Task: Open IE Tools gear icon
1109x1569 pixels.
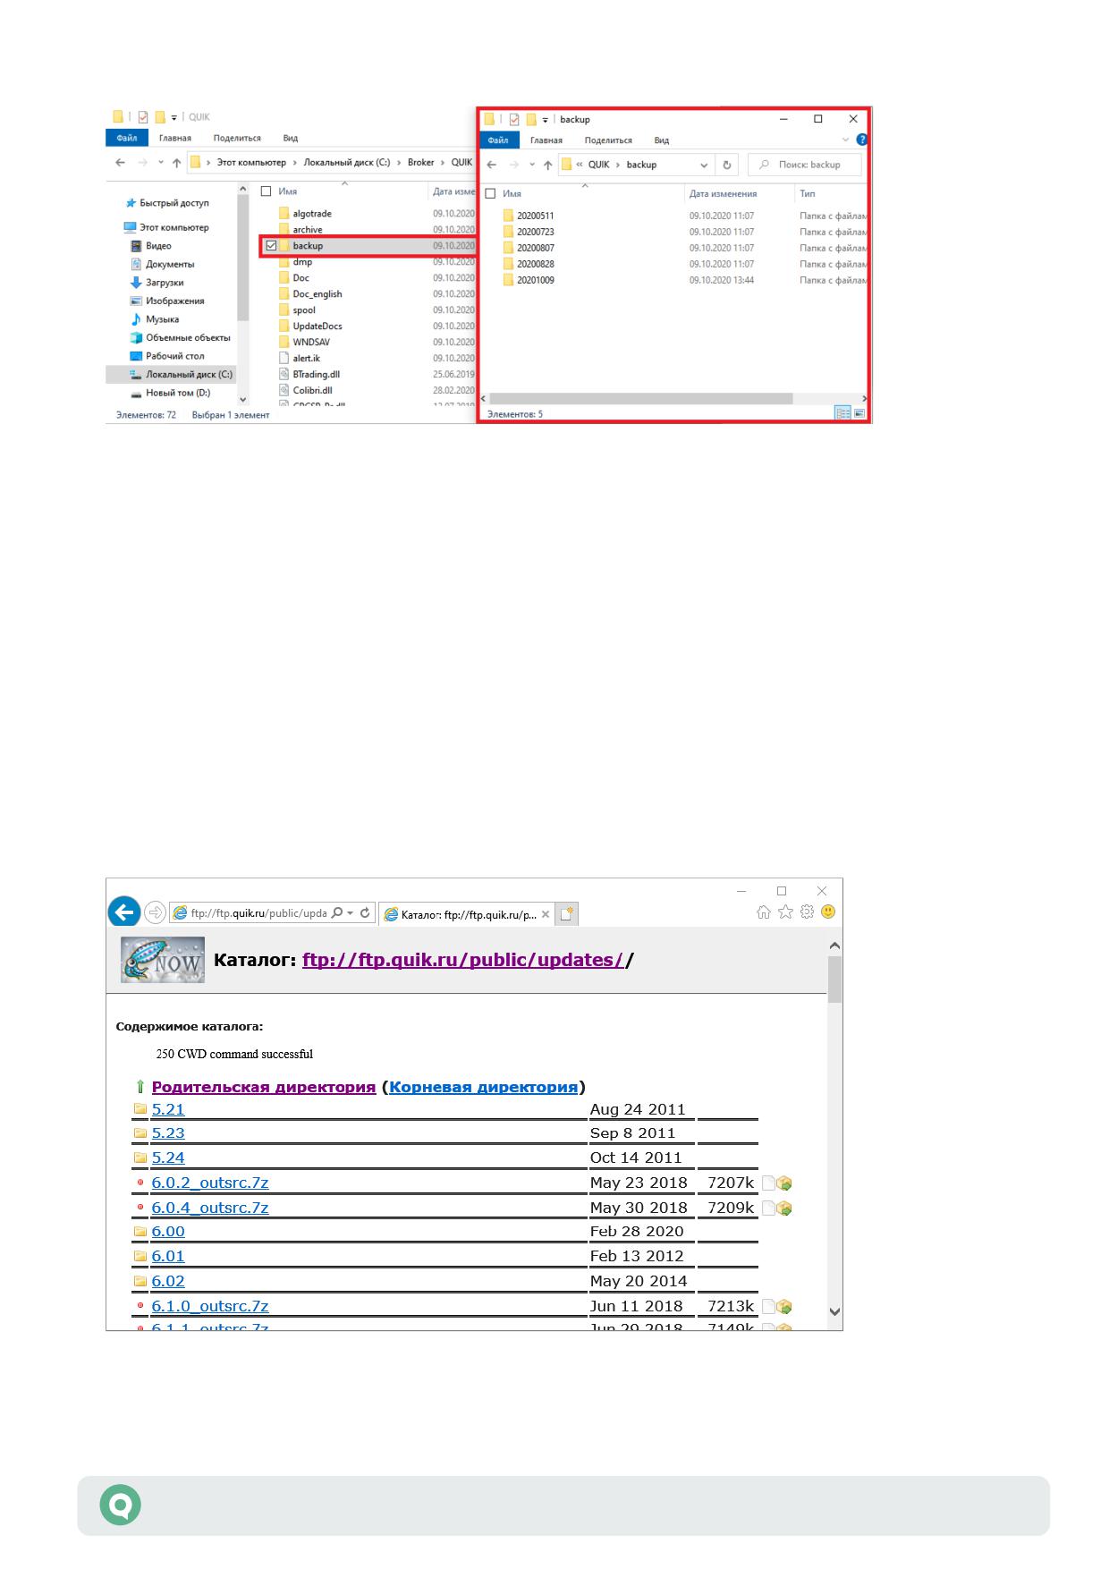Action: point(807,912)
